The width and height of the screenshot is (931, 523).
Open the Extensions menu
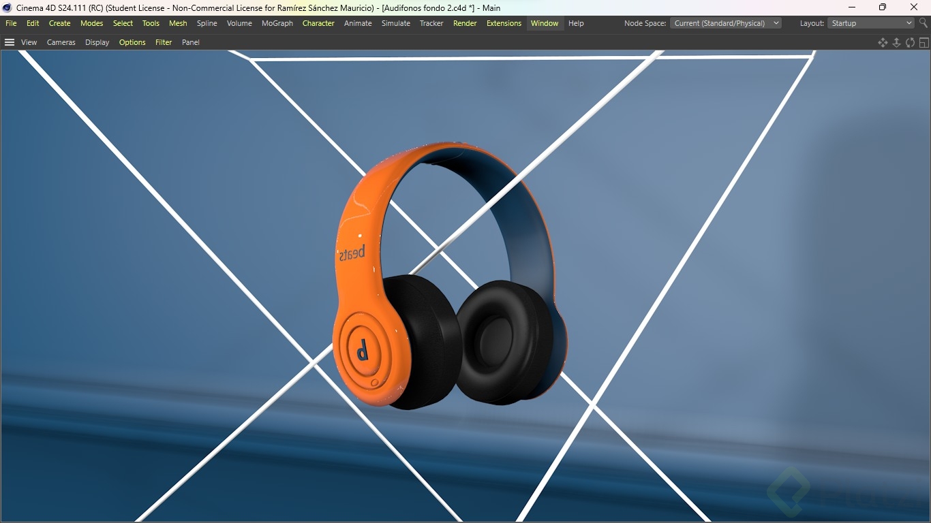pos(504,23)
